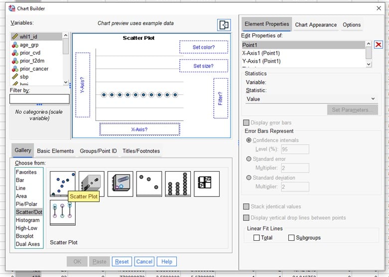
Task: Select the simple scatter plot gallery icon
Action: click(62, 184)
